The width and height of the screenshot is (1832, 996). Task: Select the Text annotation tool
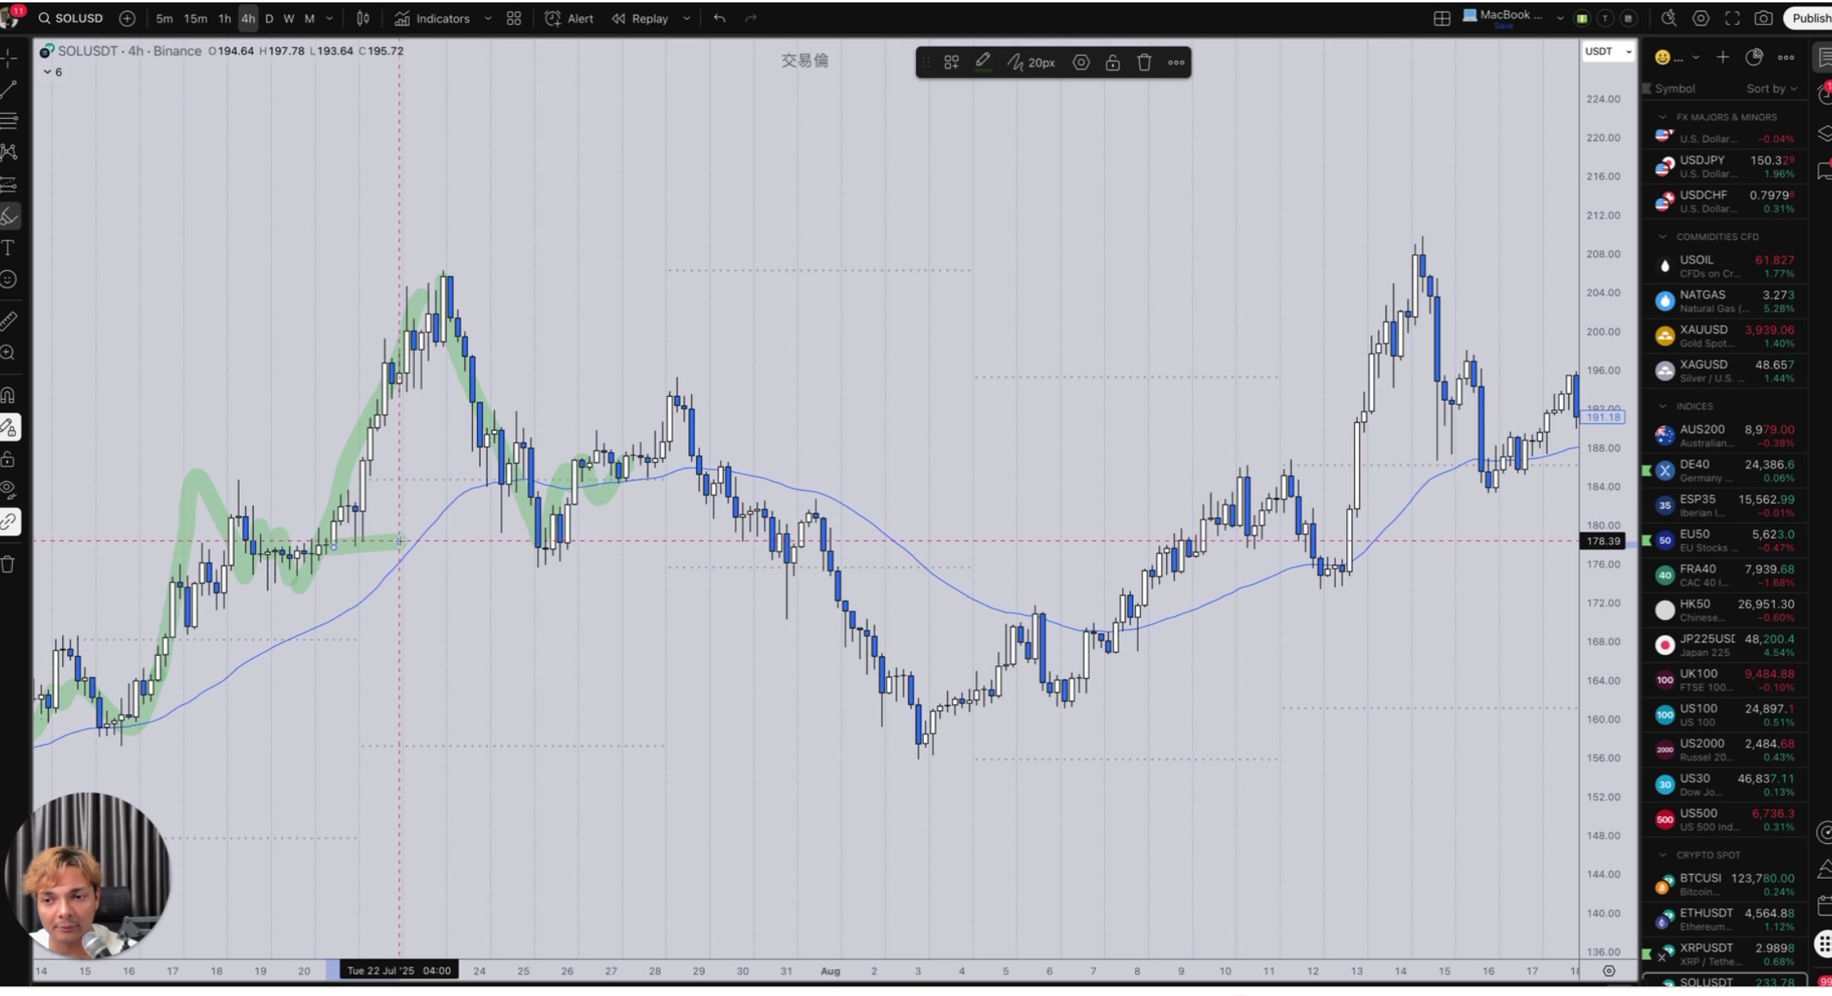pyautogui.click(x=9, y=248)
